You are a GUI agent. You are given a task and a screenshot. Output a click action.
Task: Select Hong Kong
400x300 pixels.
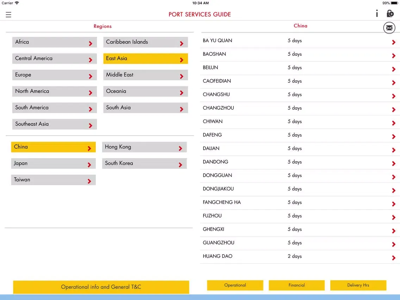pyautogui.click(x=144, y=147)
